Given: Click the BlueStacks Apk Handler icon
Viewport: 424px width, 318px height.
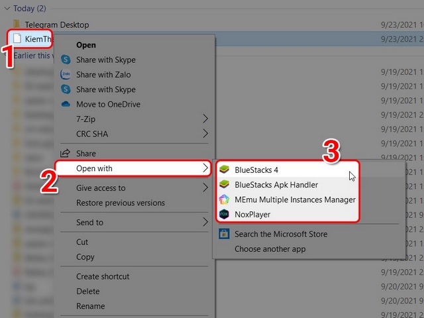Looking at the screenshot, I should point(225,185).
